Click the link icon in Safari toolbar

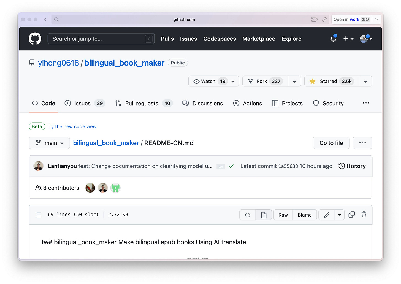pyautogui.click(x=324, y=19)
